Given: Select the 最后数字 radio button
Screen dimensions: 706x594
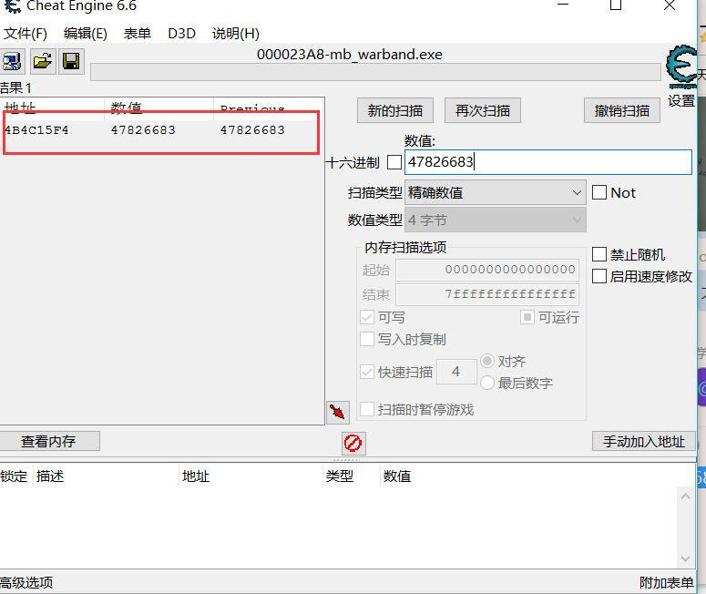Looking at the screenshot, I should 487,383.
